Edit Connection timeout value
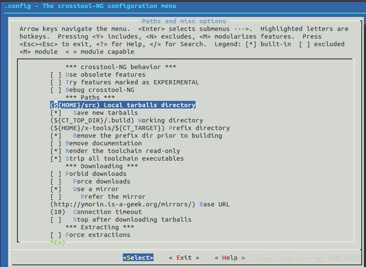 pos(96,212)
